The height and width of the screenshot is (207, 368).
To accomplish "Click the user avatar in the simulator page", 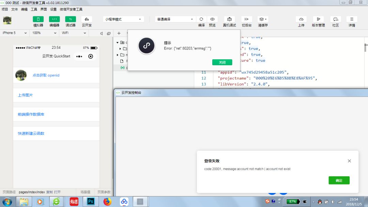I will (x=21, y=75).
